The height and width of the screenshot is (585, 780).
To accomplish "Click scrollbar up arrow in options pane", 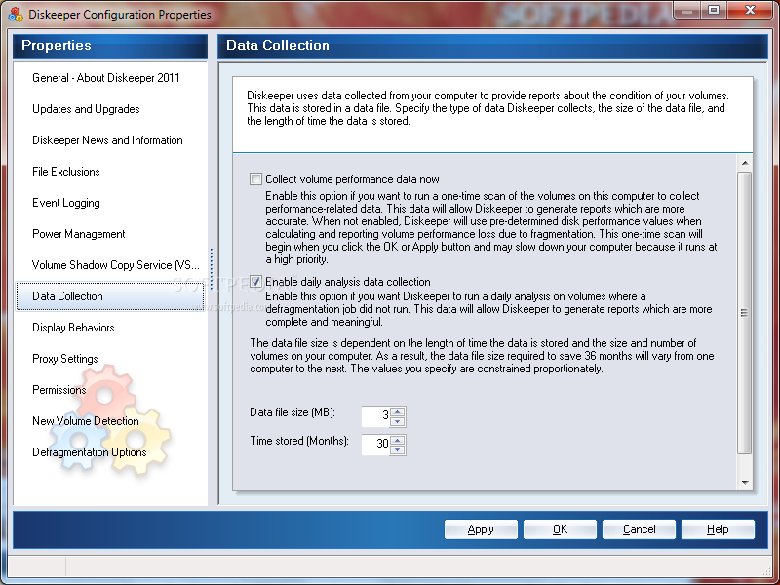I will click(x=745, y=163).
